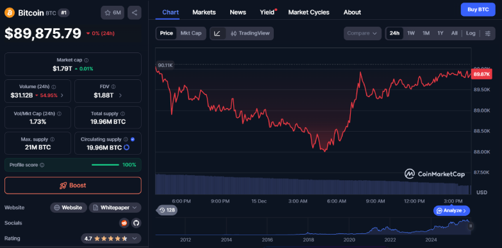Select the line chart type icon
Viewport: 502px width, 248px height.
pyautogui.click(x=217, y=33)
